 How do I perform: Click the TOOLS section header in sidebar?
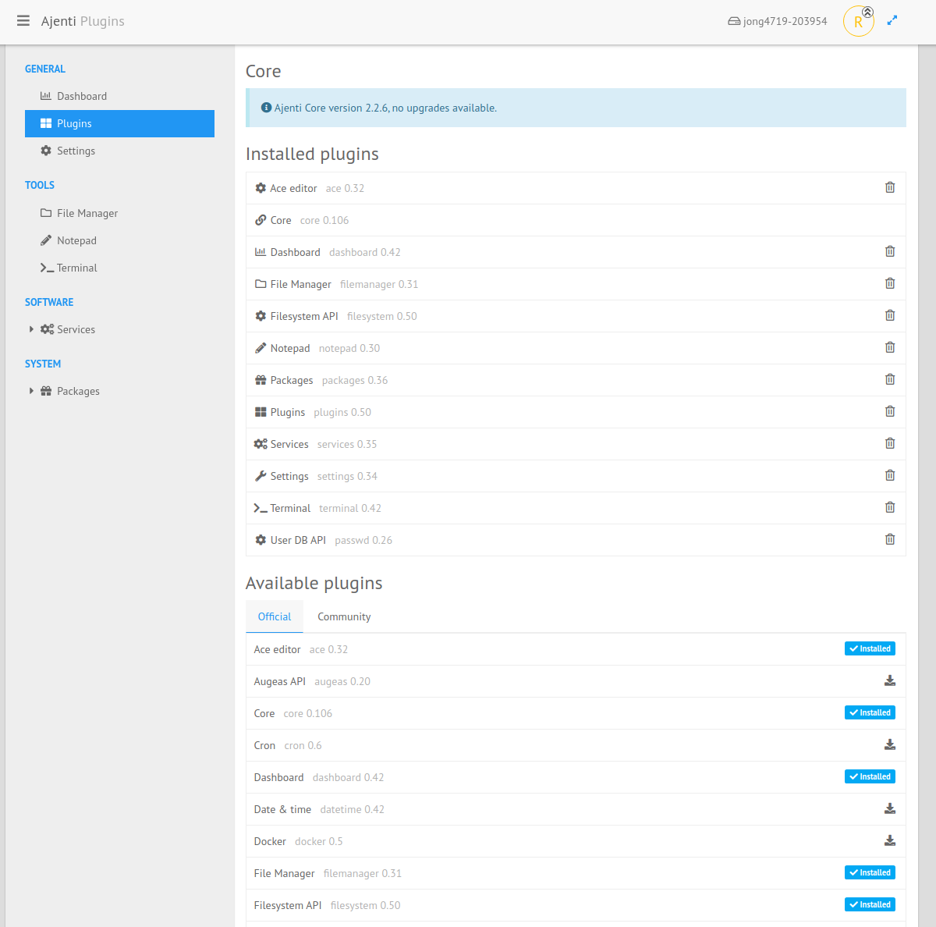(40, 185)
